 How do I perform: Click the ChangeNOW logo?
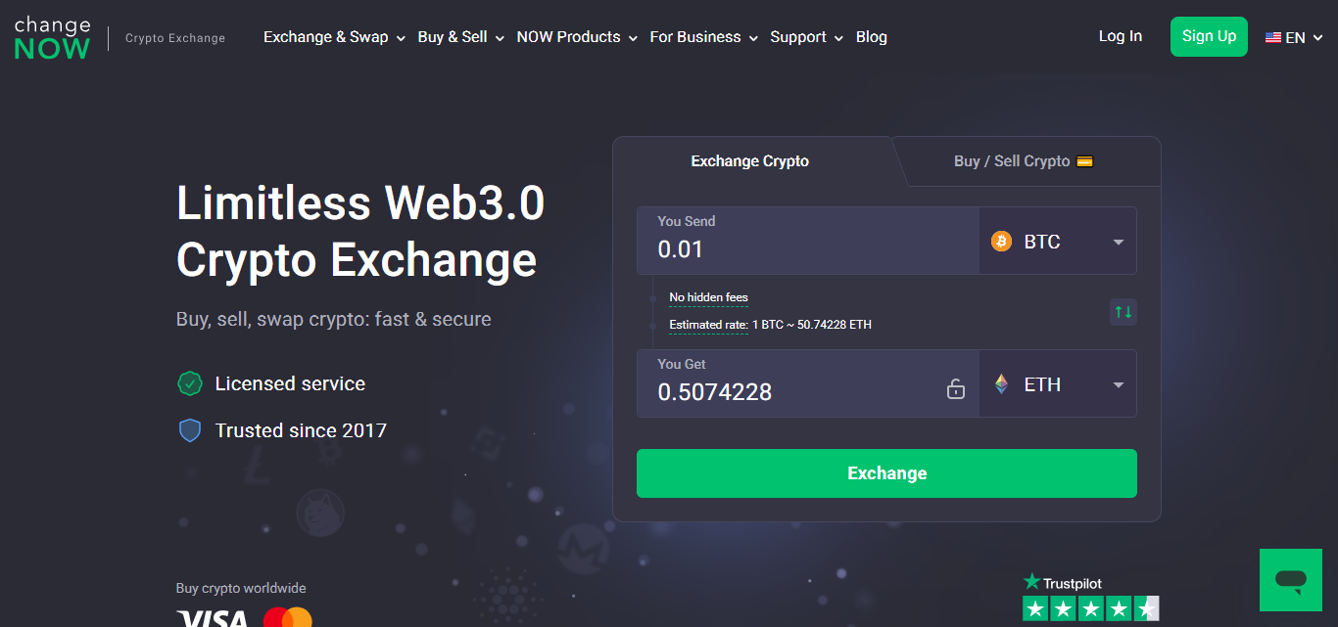pos(52,37)
